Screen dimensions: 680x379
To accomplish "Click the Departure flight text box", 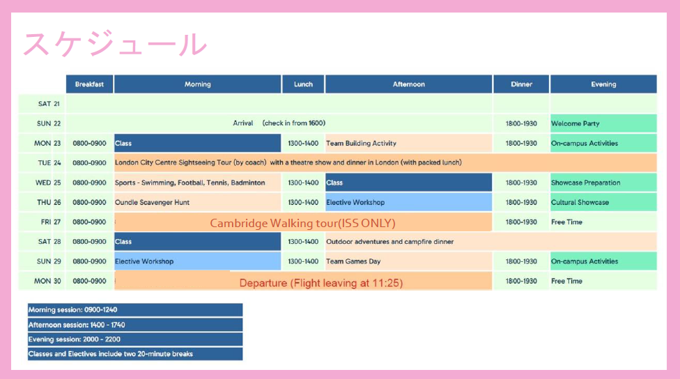I will pyautogui.click(x=320, y=283).
